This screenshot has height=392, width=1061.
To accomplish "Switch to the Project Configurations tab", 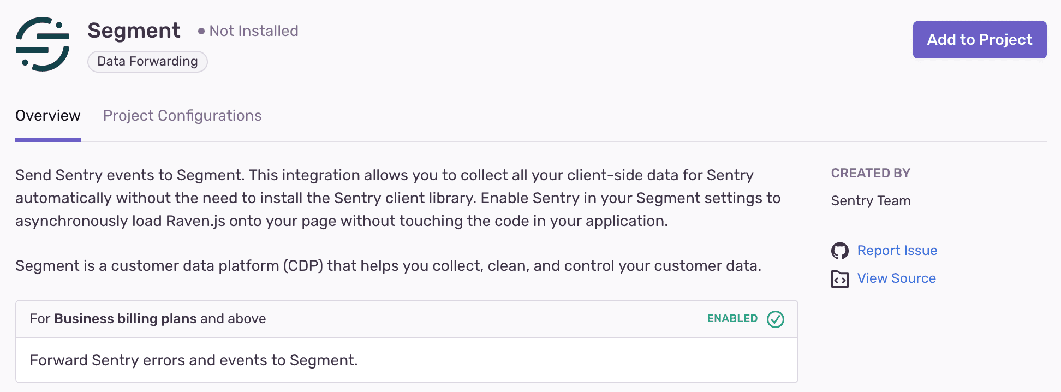I will (182, 116).
